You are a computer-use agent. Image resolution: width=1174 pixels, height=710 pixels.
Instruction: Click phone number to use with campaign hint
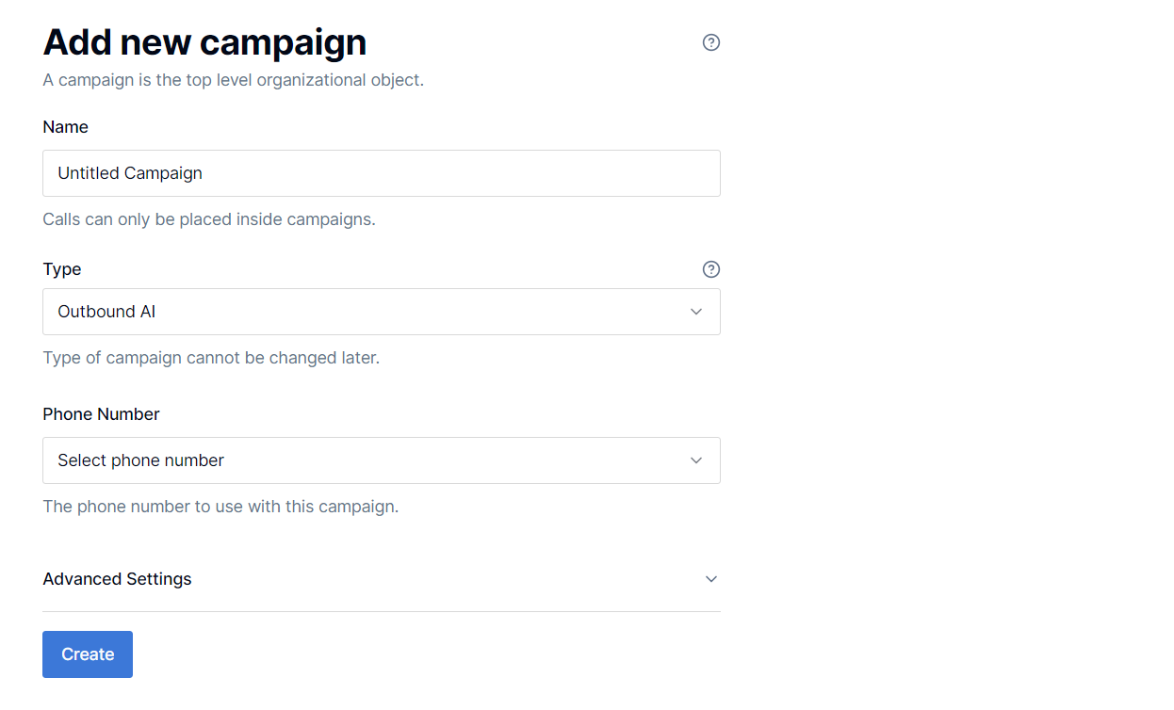point(220,507)
